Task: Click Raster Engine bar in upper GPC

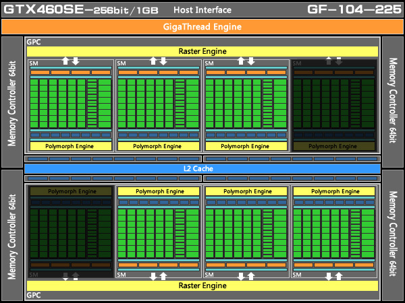Action: click(x=202, y=51)
